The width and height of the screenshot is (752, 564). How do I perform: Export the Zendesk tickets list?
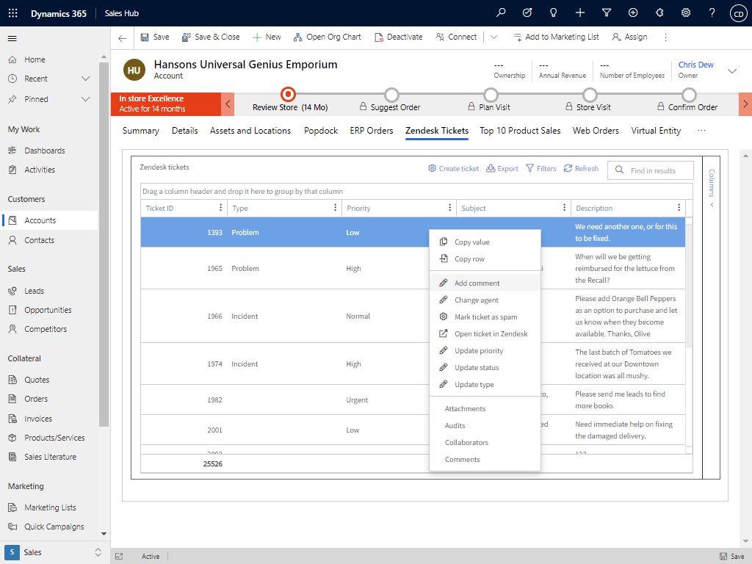[502, 168]
